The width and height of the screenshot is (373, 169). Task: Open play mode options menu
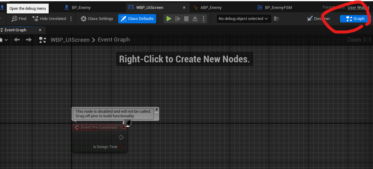tap(203, 19)
